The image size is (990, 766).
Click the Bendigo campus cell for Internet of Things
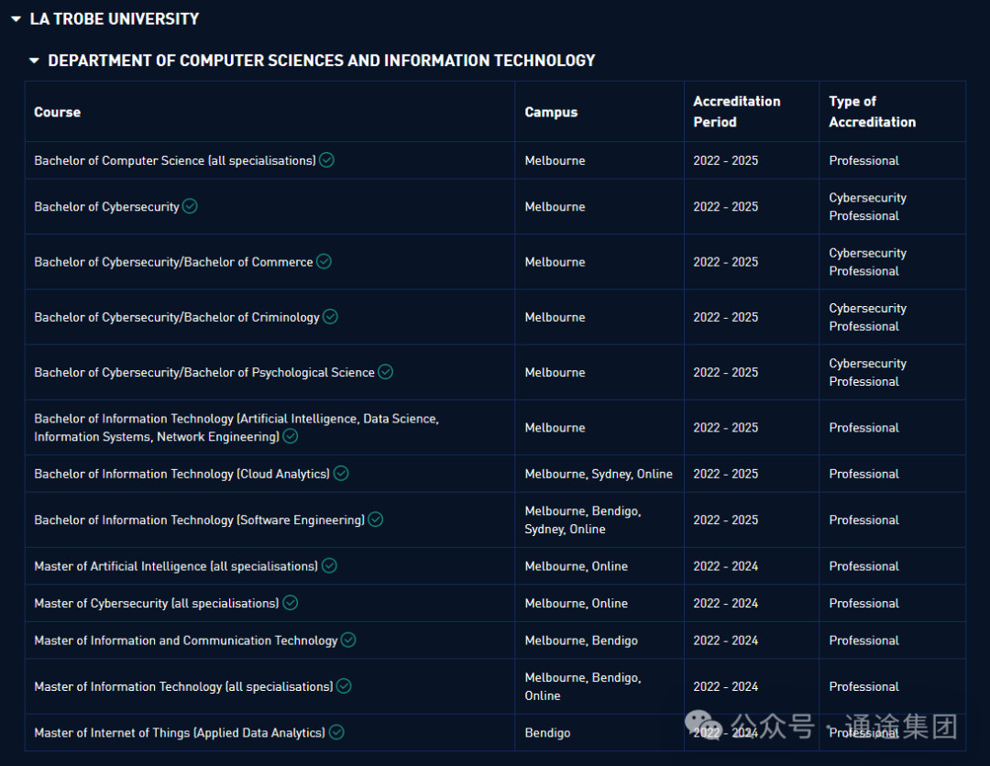pyautogui.click(x=547, y=733)
